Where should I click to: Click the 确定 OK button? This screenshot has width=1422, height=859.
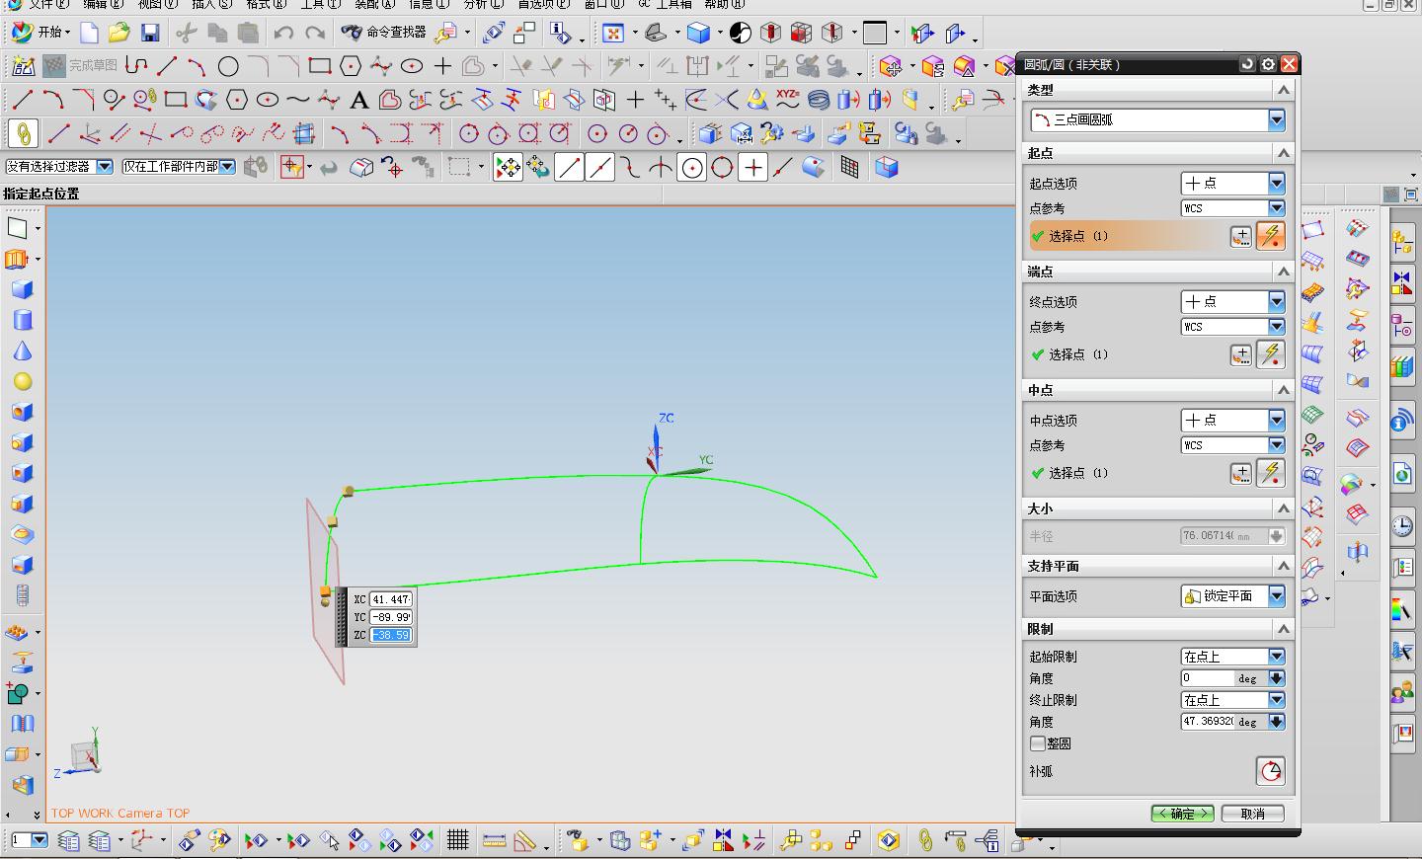click(x=1182, y=814)
